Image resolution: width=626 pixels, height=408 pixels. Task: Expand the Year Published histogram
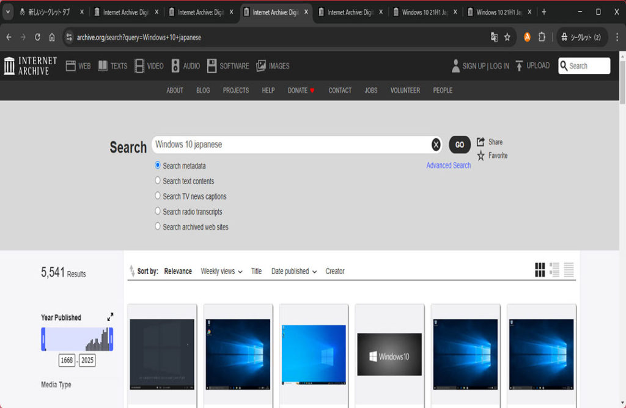pyautogui.click(x=110, y=317)
